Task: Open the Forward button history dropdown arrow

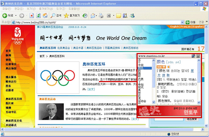Action: click(26, 15)
